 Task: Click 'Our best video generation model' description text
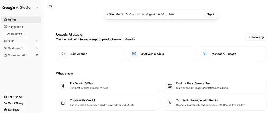click(102, 105)
